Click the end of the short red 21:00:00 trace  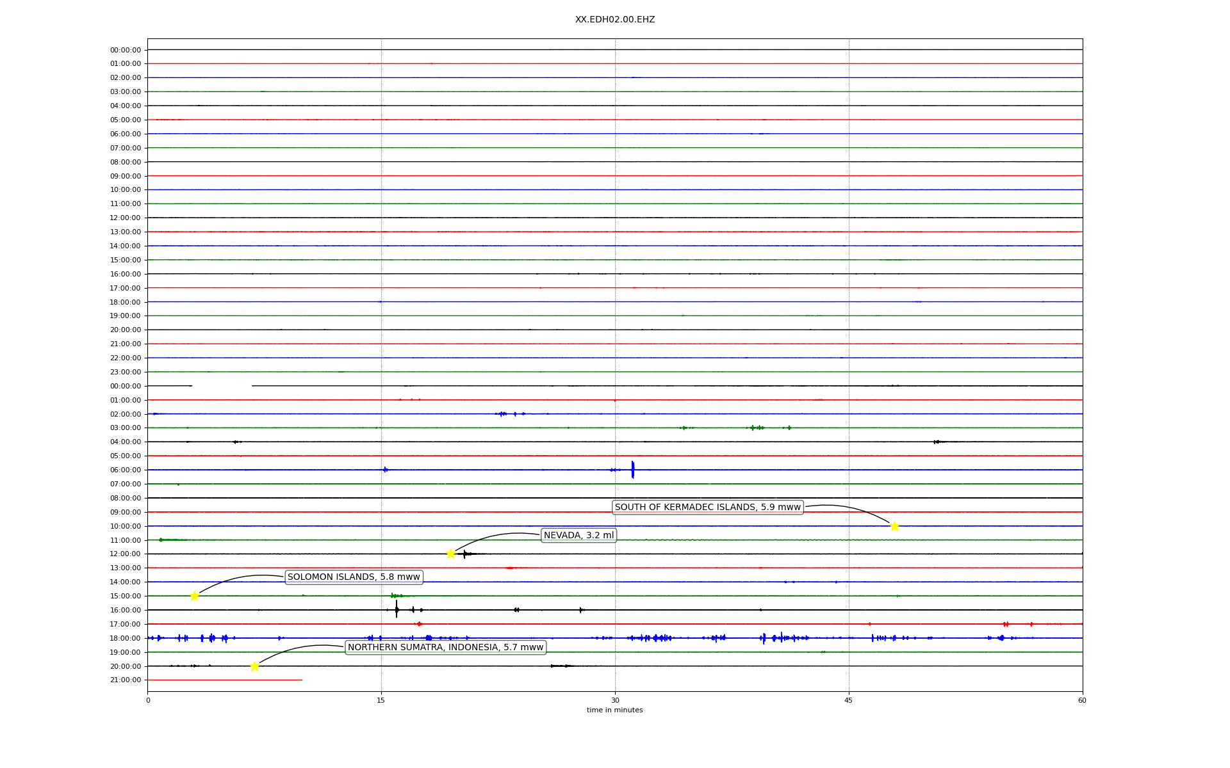301,680
